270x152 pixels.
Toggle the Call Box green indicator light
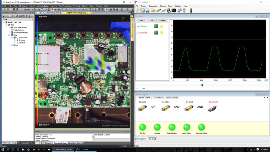[x=142, y=127]
